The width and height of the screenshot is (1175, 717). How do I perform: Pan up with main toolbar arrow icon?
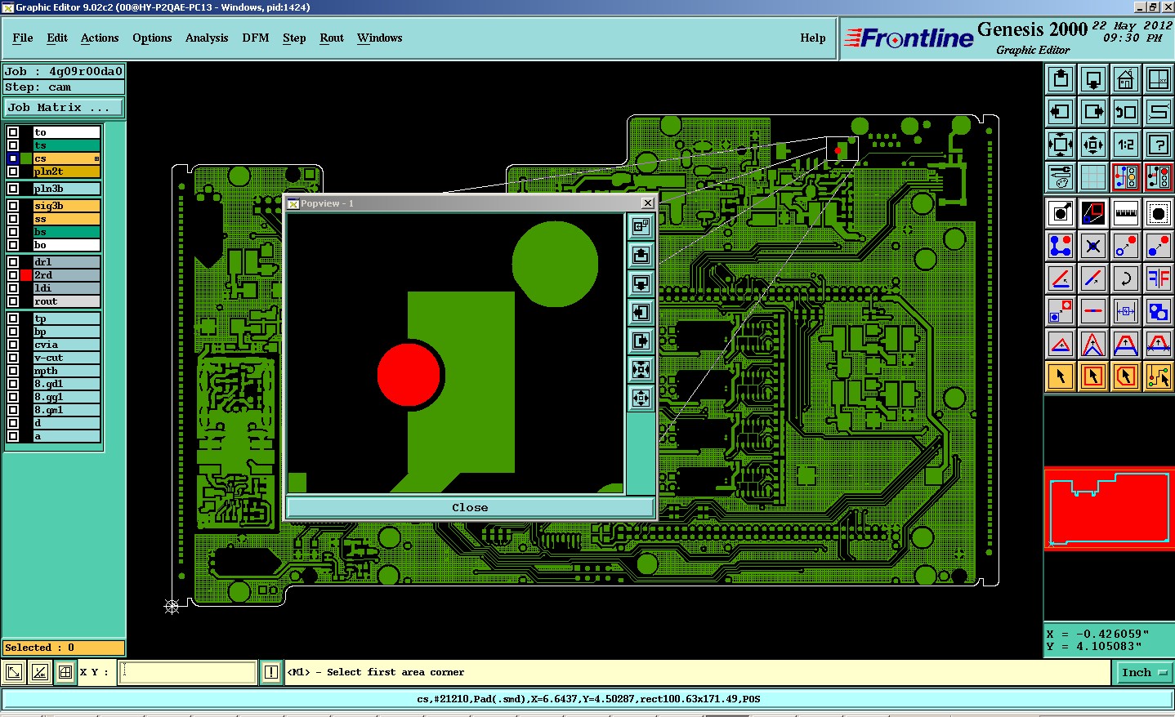(x=1061, y=79)
